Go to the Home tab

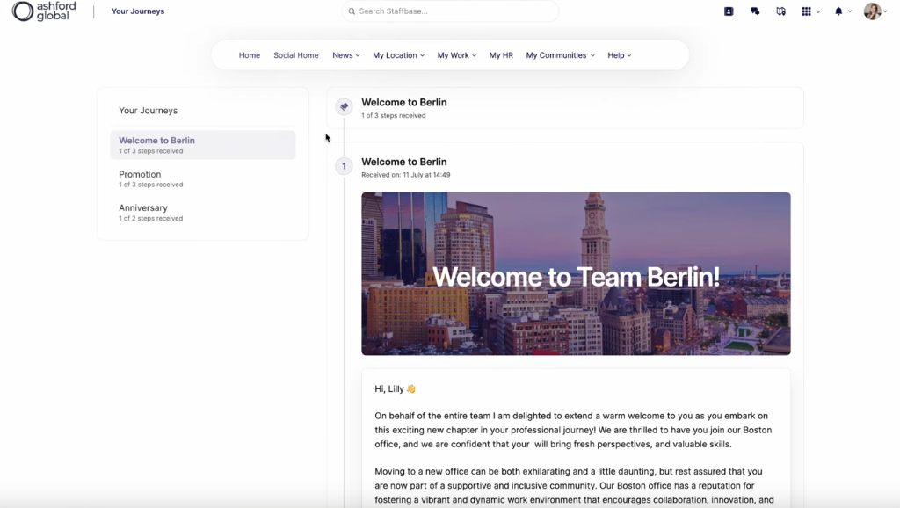(x=250, y=55)
